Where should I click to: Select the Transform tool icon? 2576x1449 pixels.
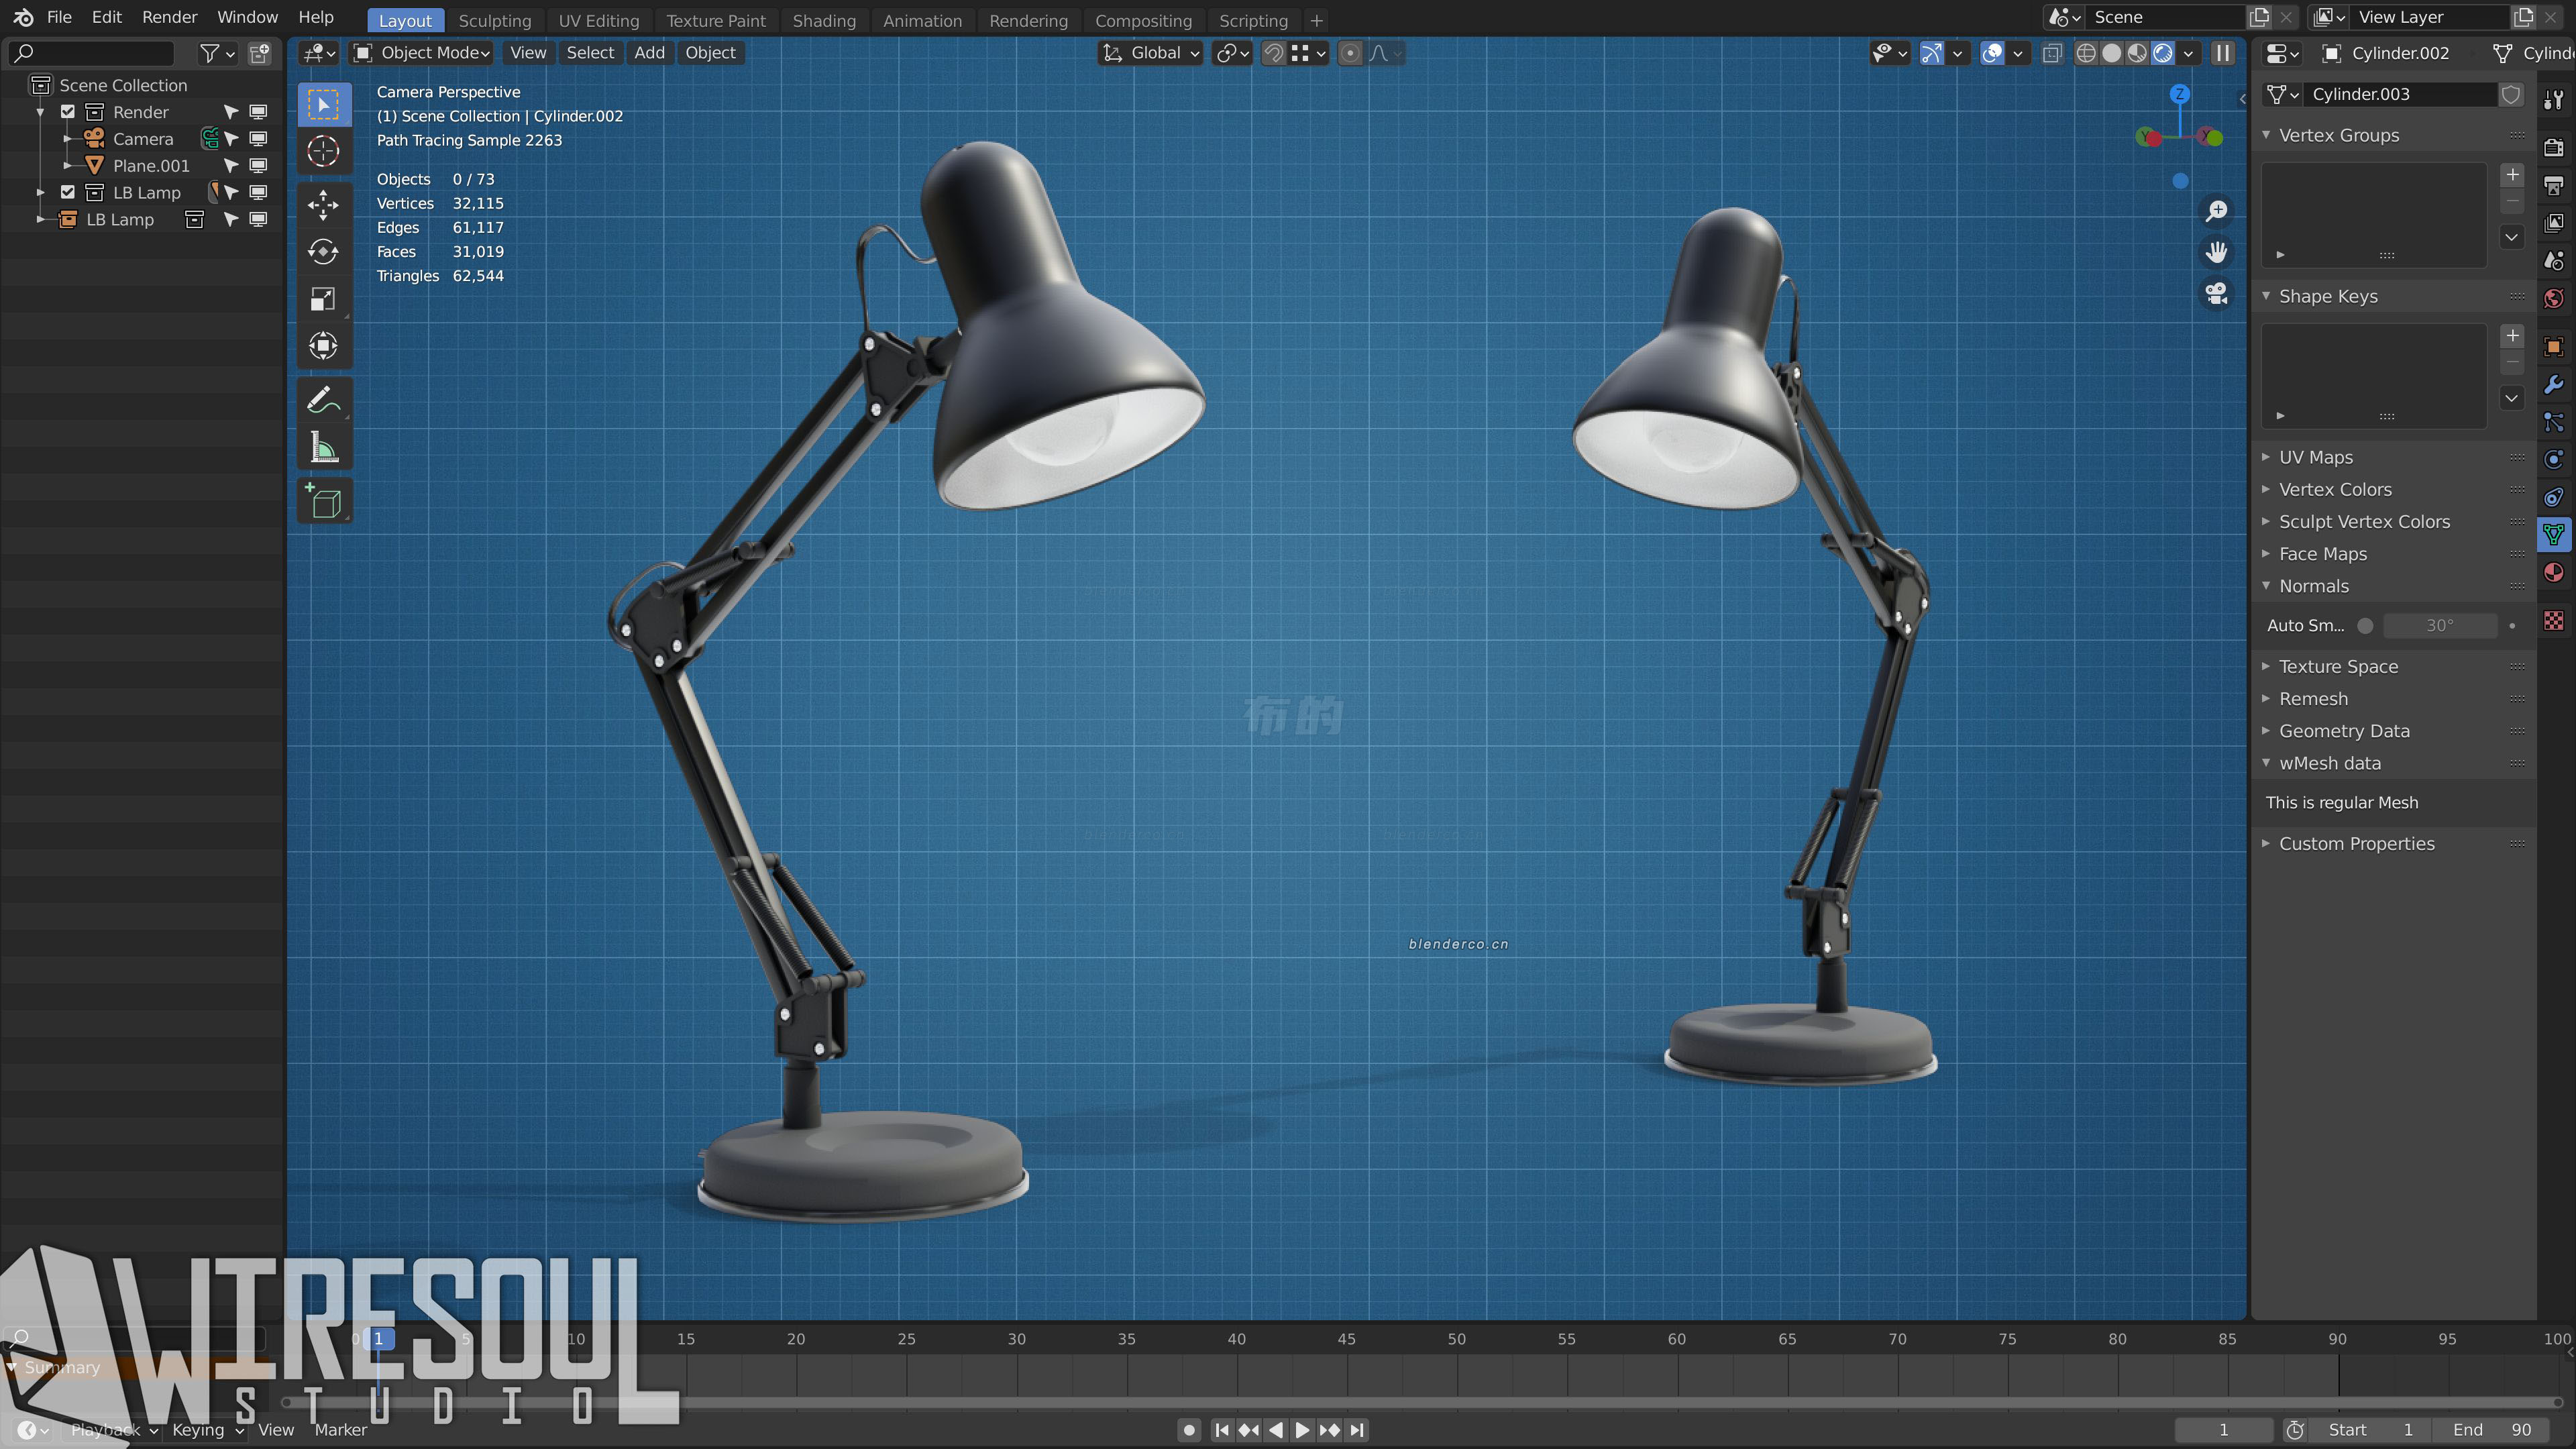click(324, 343)
